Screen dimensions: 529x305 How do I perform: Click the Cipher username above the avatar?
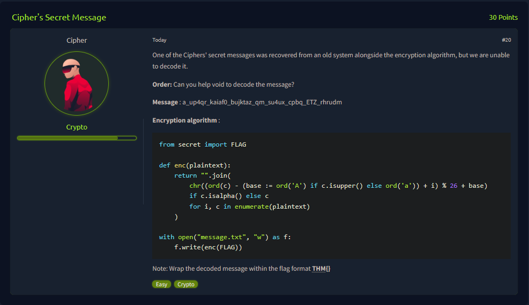click(x=77, y=41)
